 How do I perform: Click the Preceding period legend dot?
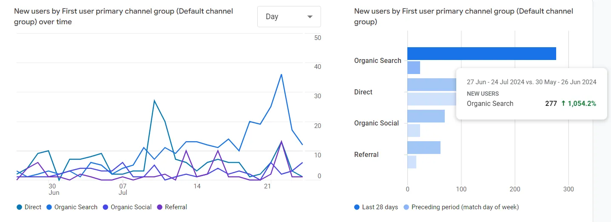pos(406,207)
